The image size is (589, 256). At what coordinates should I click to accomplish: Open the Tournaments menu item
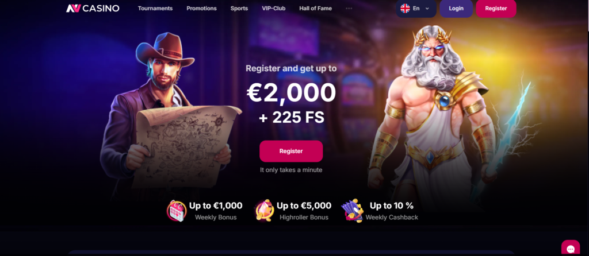pos(155,8)
